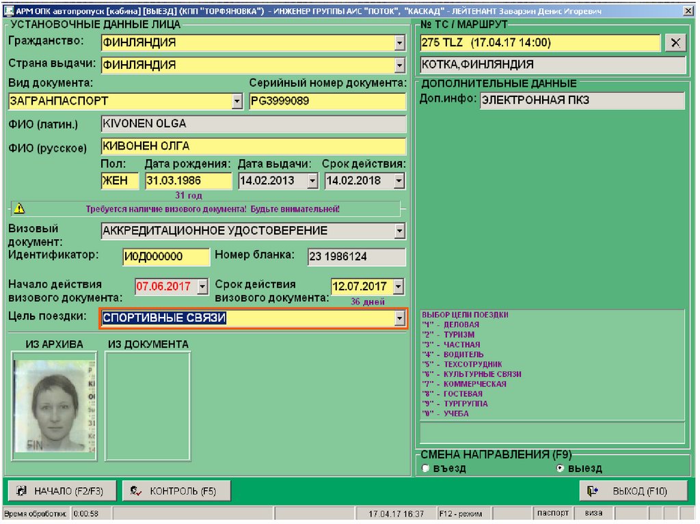The width and height of the screenshot is (700, 524).
Task: Clear vehicle number with X button
Action: [675, 43]
